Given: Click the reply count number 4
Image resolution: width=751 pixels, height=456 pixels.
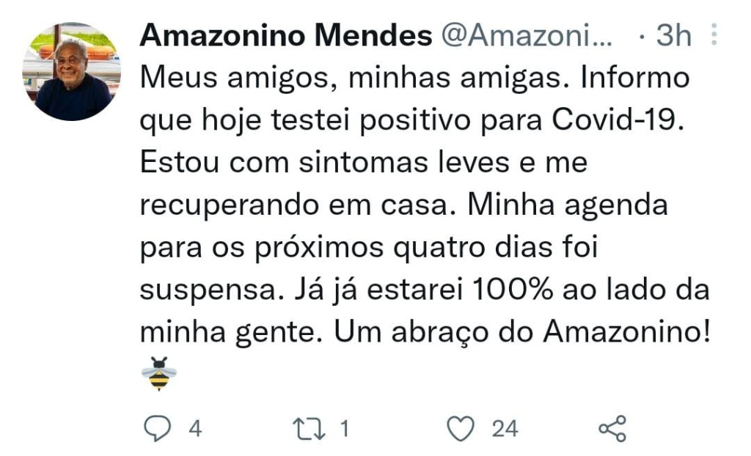Looking at the screenshot, I should [195, 428].
